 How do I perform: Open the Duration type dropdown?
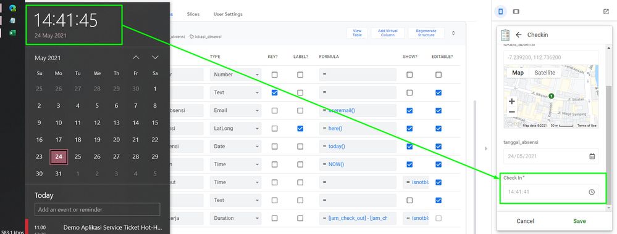235,218
